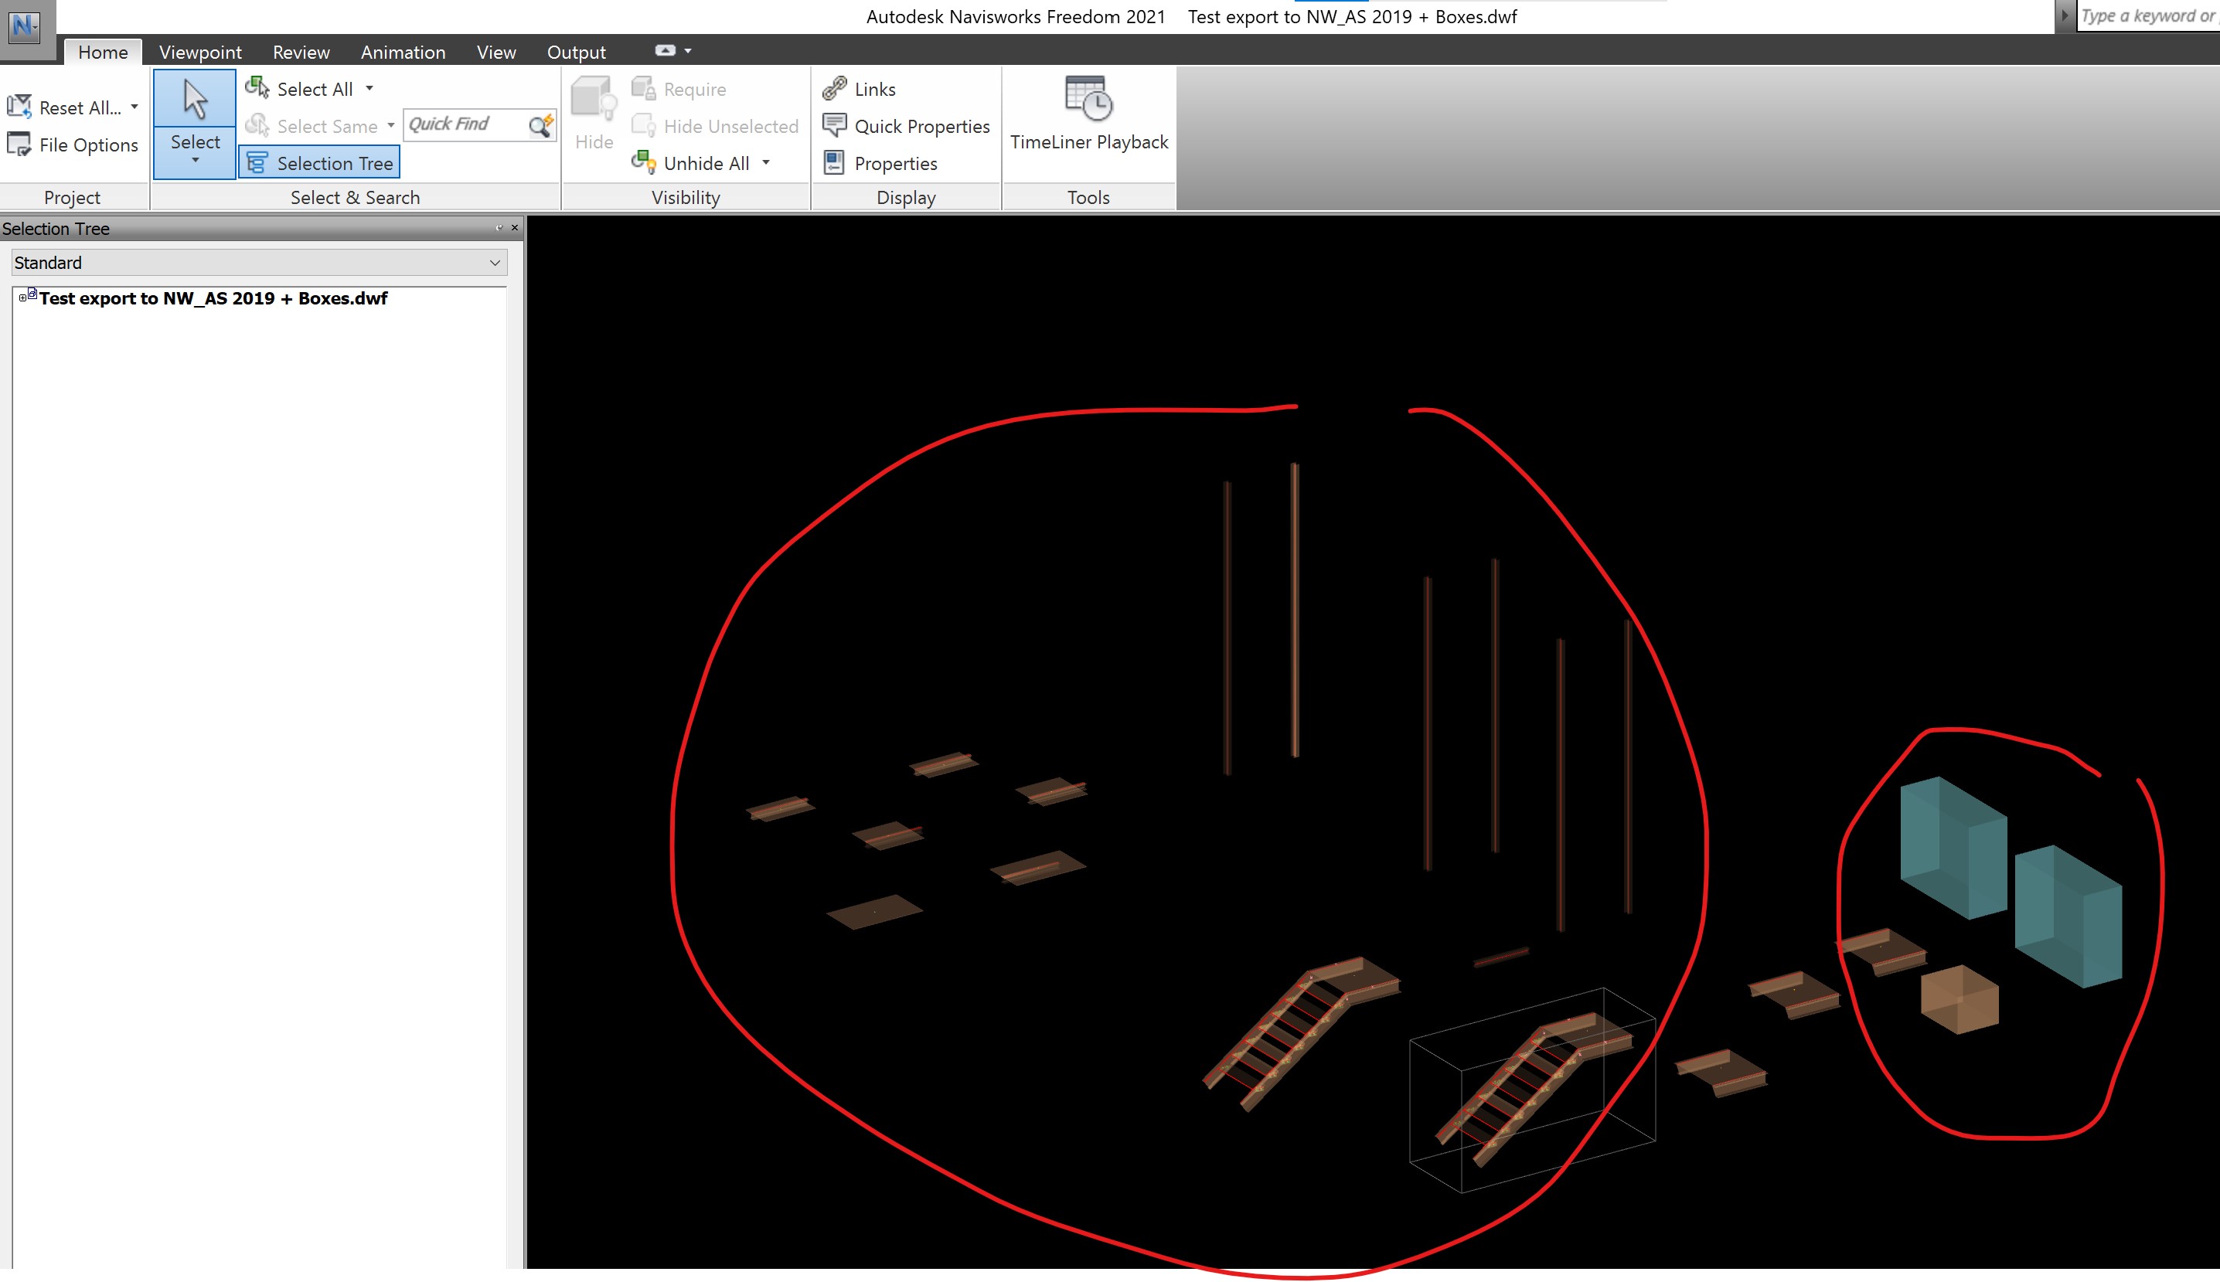Open the Select All dropdown

(367, 88)
